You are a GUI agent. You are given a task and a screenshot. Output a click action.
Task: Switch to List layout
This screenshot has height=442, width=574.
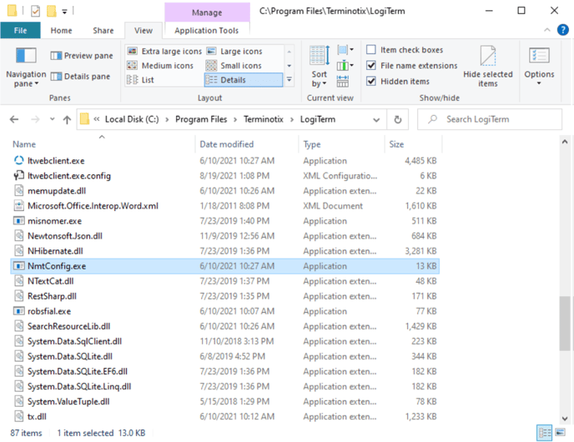pyautogui.click(x=140, y=80)
